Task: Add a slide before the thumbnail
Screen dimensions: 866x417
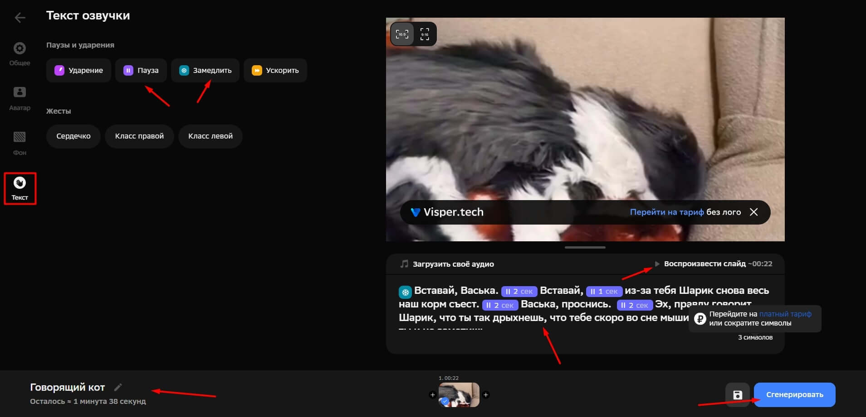Action: (432, 395)
